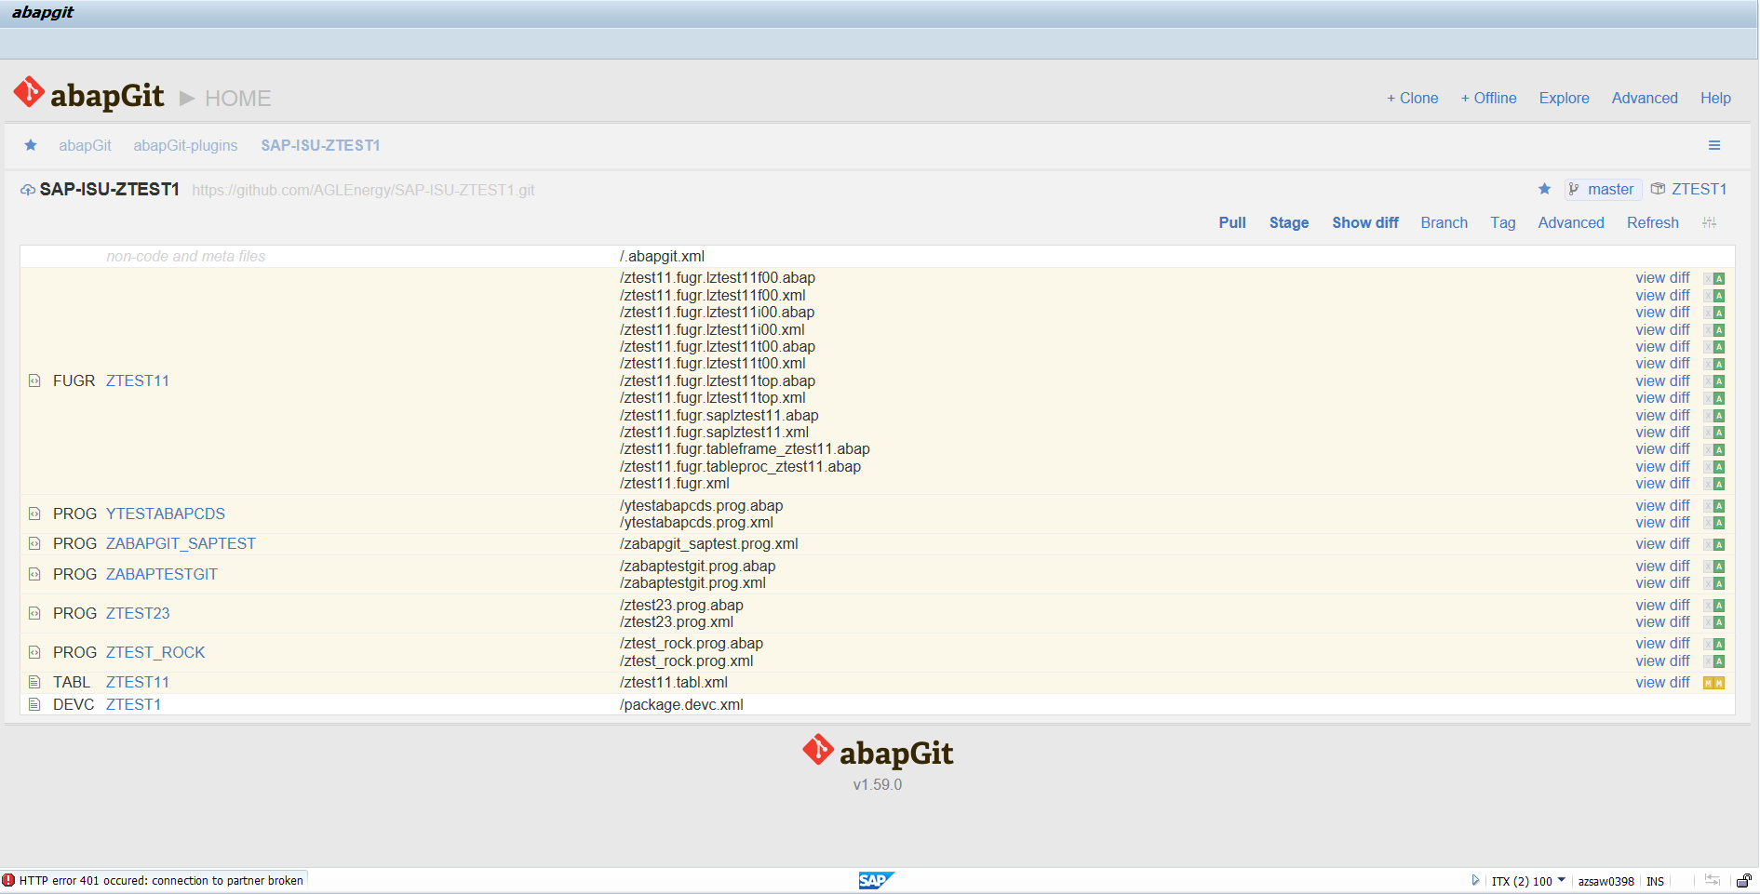Open view diff for /ztest_rock.prog.abap
Viewport: 1760px width, 894px height.
(x=1662, y=644)
